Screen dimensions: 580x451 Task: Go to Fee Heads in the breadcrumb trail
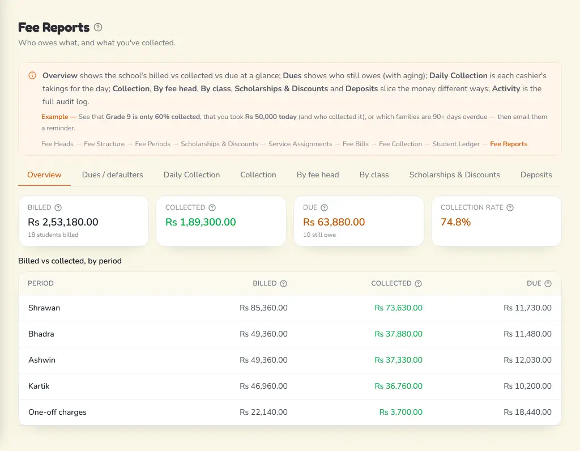pos(57,144)
